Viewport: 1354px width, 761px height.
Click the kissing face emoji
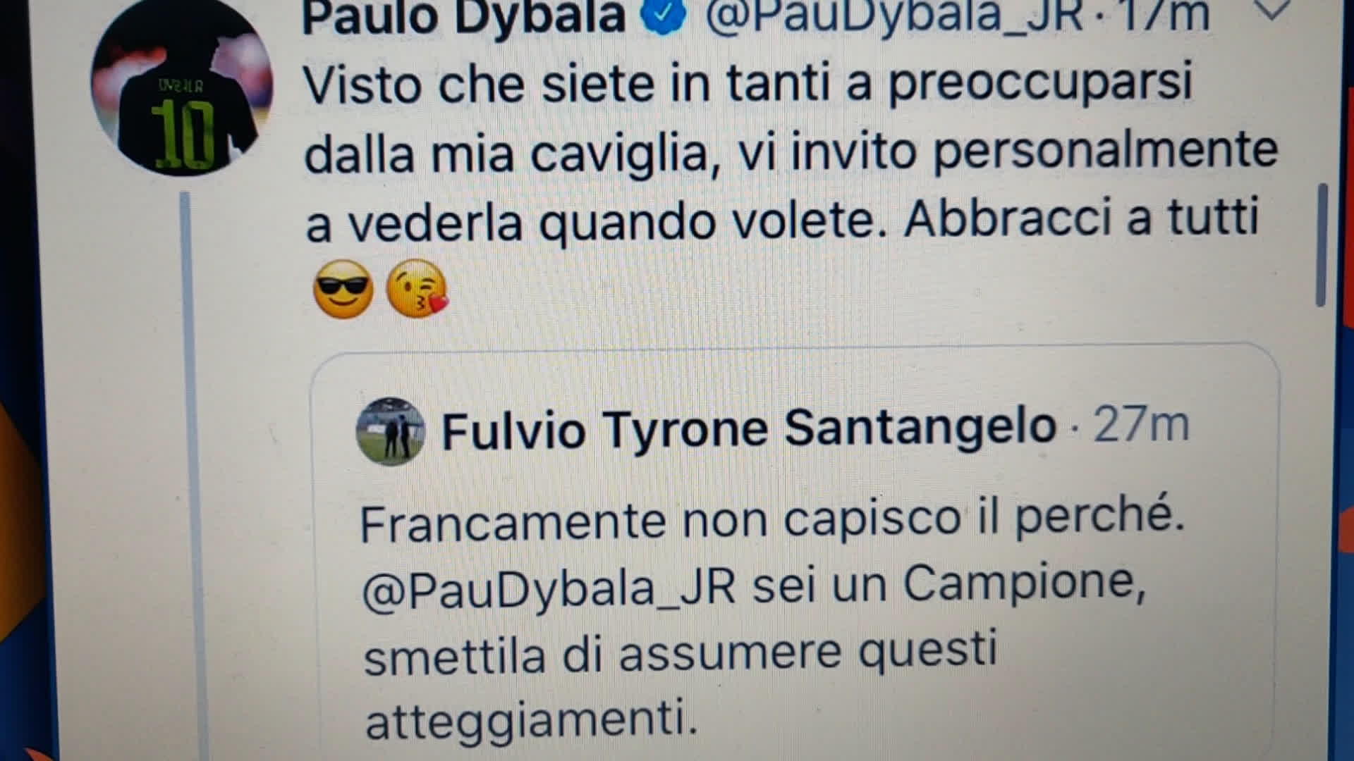pyautogui.click(x=417, y=288)
